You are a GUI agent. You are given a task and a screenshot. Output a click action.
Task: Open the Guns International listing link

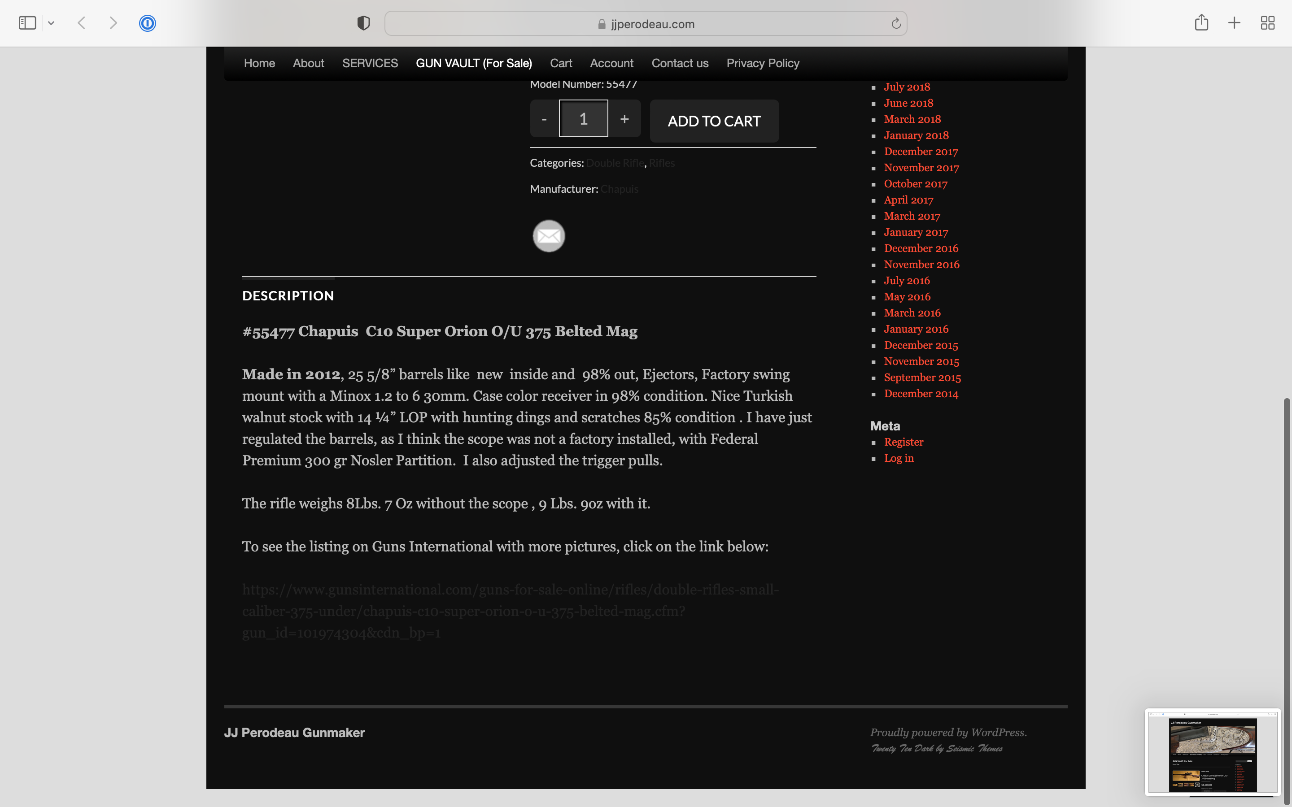click(x=511, y=611)
